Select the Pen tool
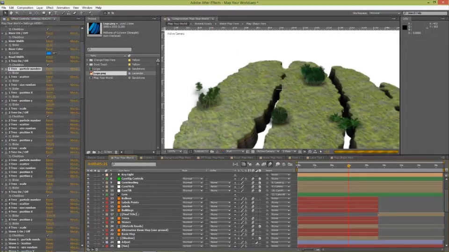The image size is (449, 252). (x=50, y=13)
